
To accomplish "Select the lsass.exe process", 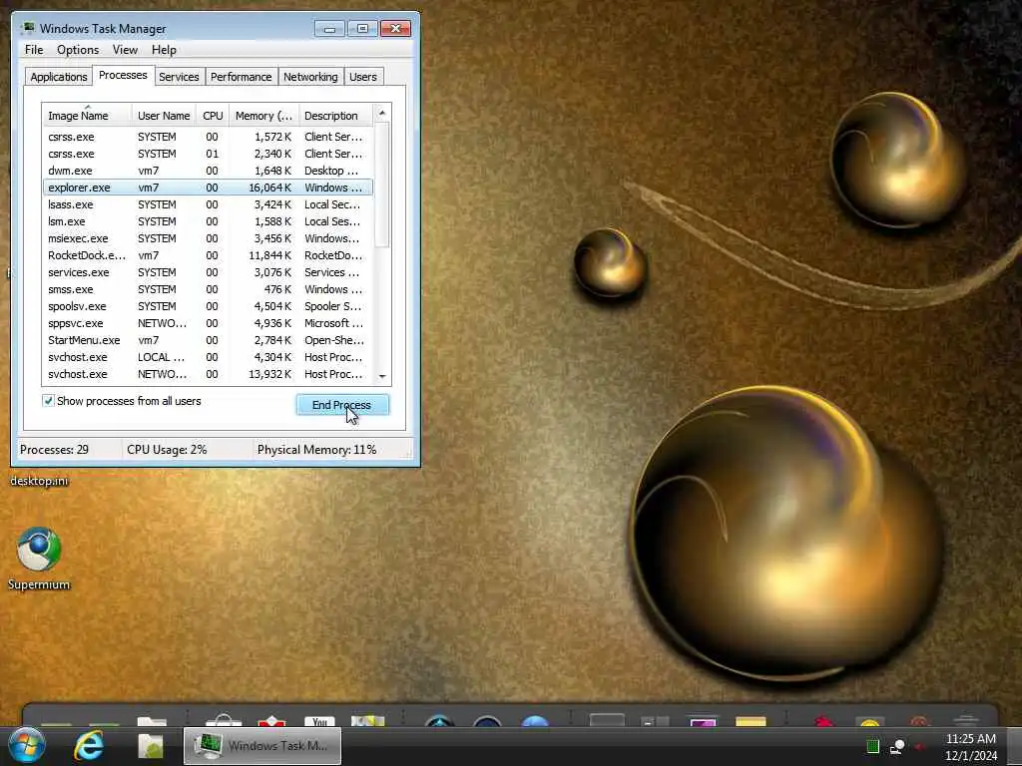I will coord(208,204).
